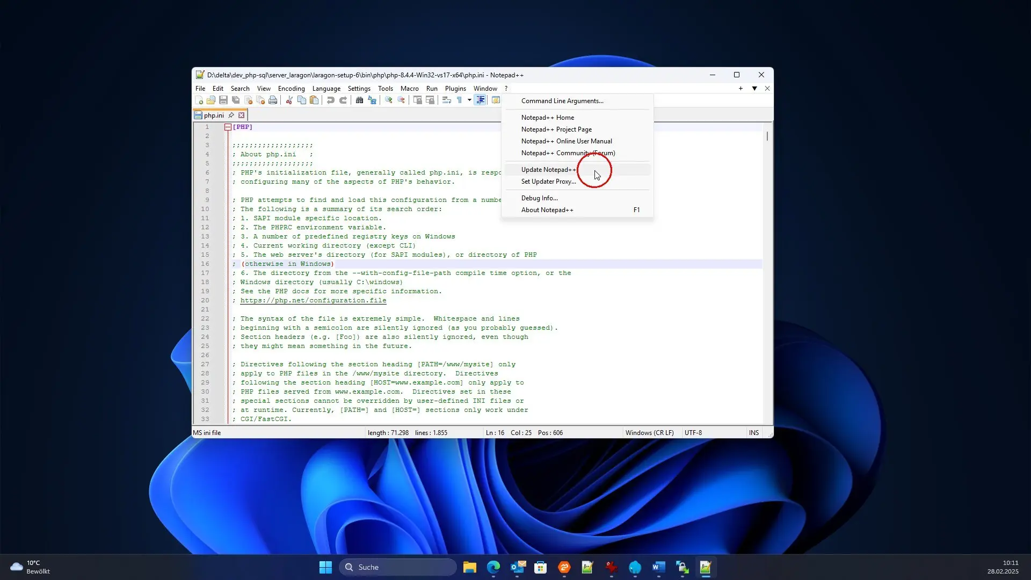The width and height of the screenshot is (1031, 580).
Task: Select Set Updater Proxy... entry
Action: [x=577, y=182]
